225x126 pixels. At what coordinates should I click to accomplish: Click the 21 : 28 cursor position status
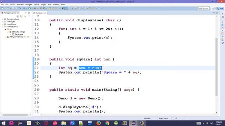175,118
